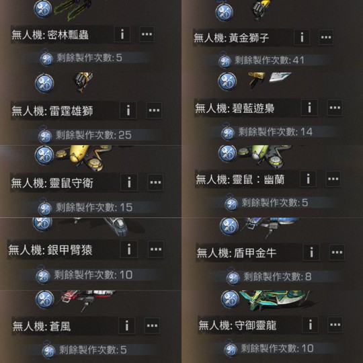The height and width of the screenshot is (363, 363).
Task: Select the 無人機: 蒼風 blueprint label
Action: pos(42,326)
